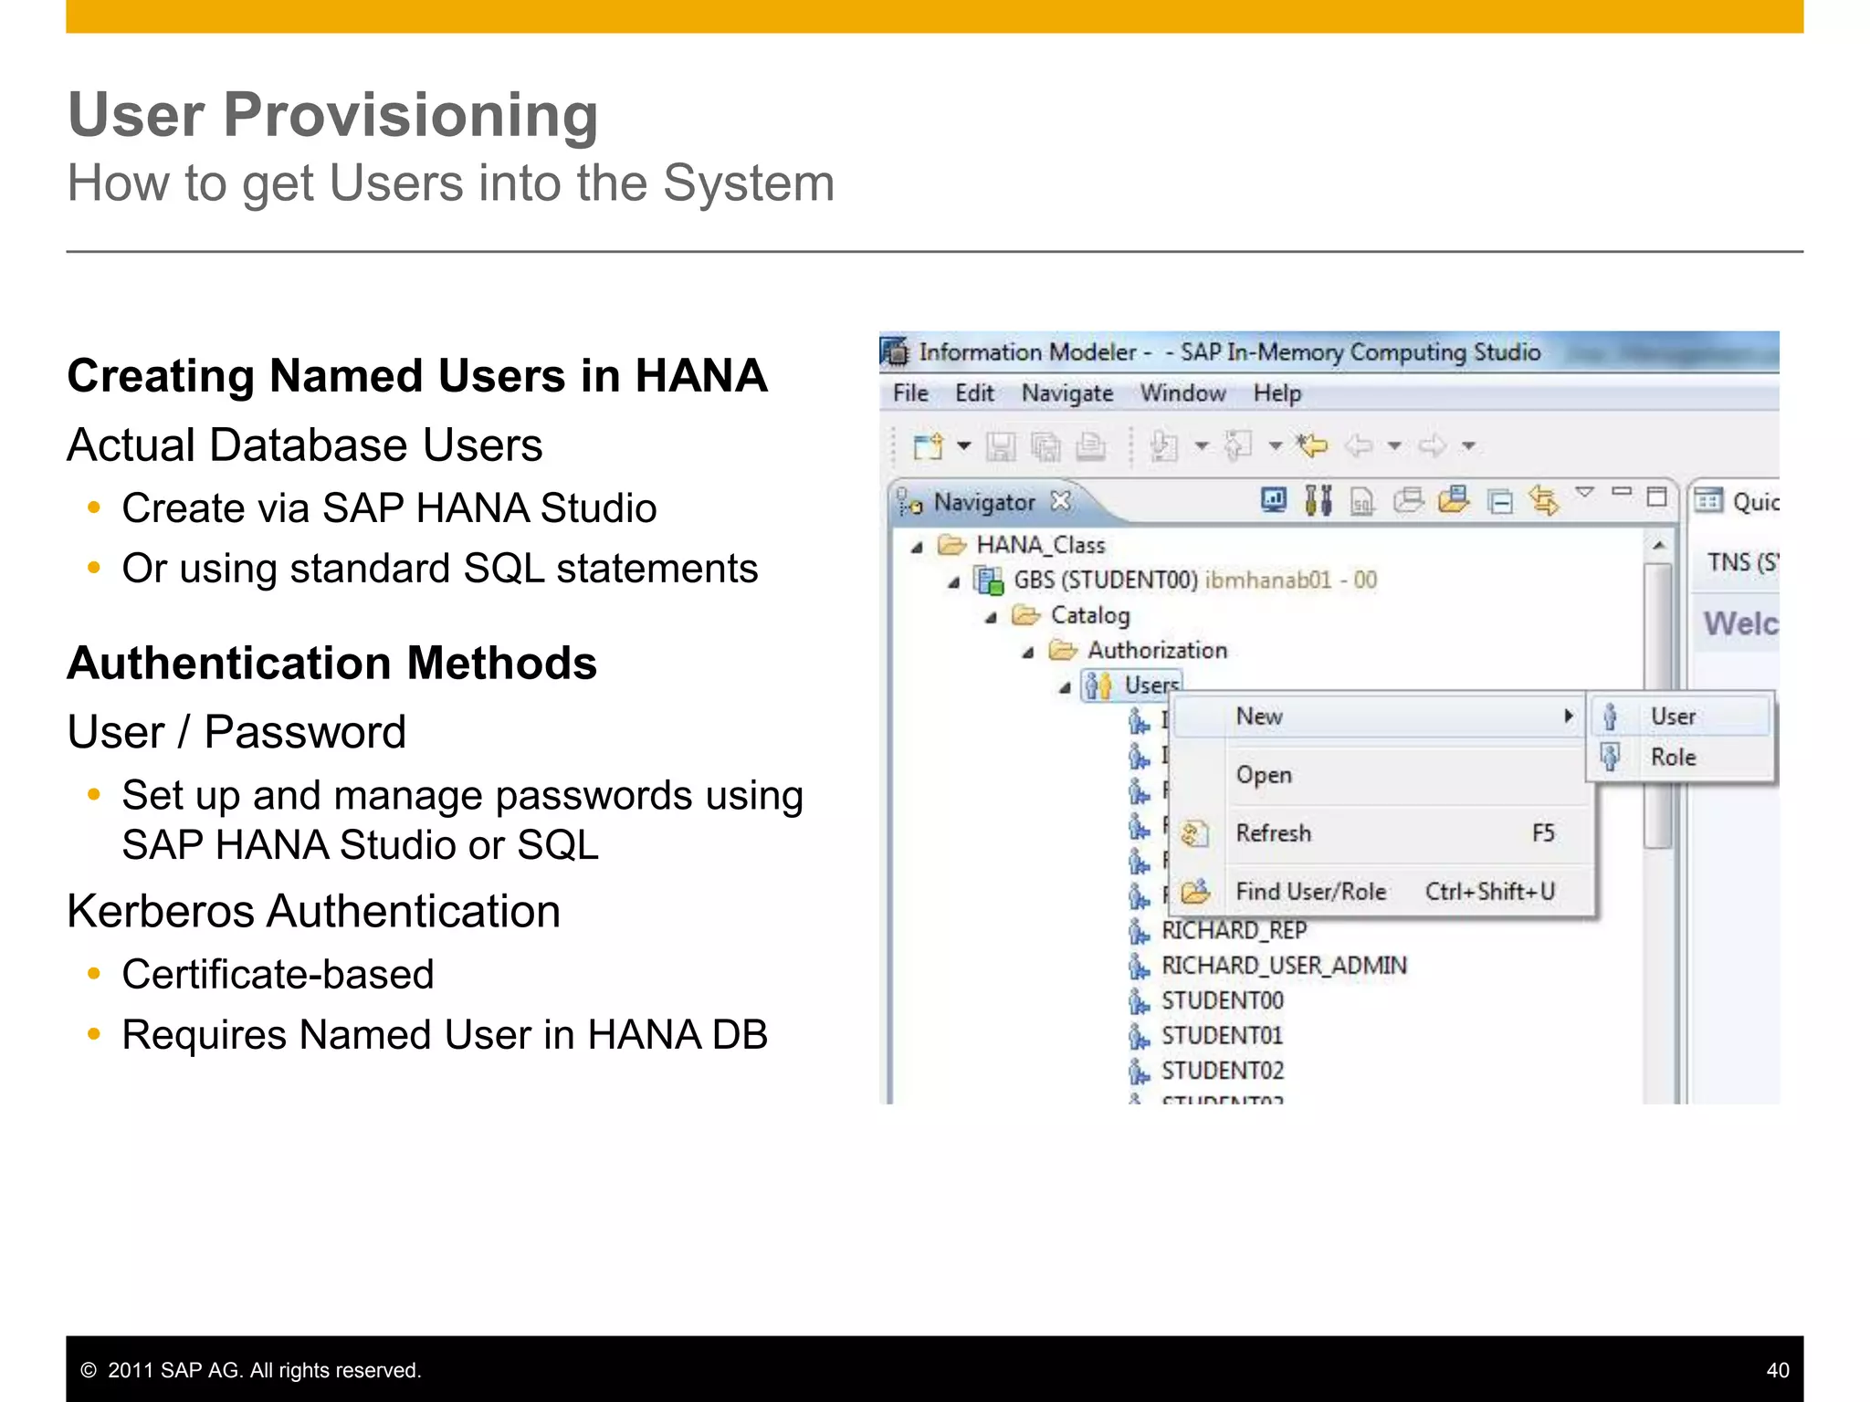Open the Navigator view menu triangle
Screen dimensions: 1870x1402
[1585, 493]
